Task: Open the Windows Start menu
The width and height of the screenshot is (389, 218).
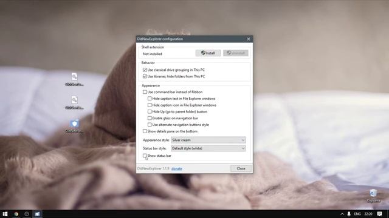Action: pyautogui.click(x=5, y=214)
